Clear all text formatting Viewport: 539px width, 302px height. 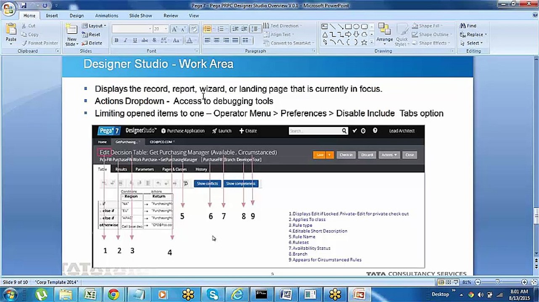[194, 29]
